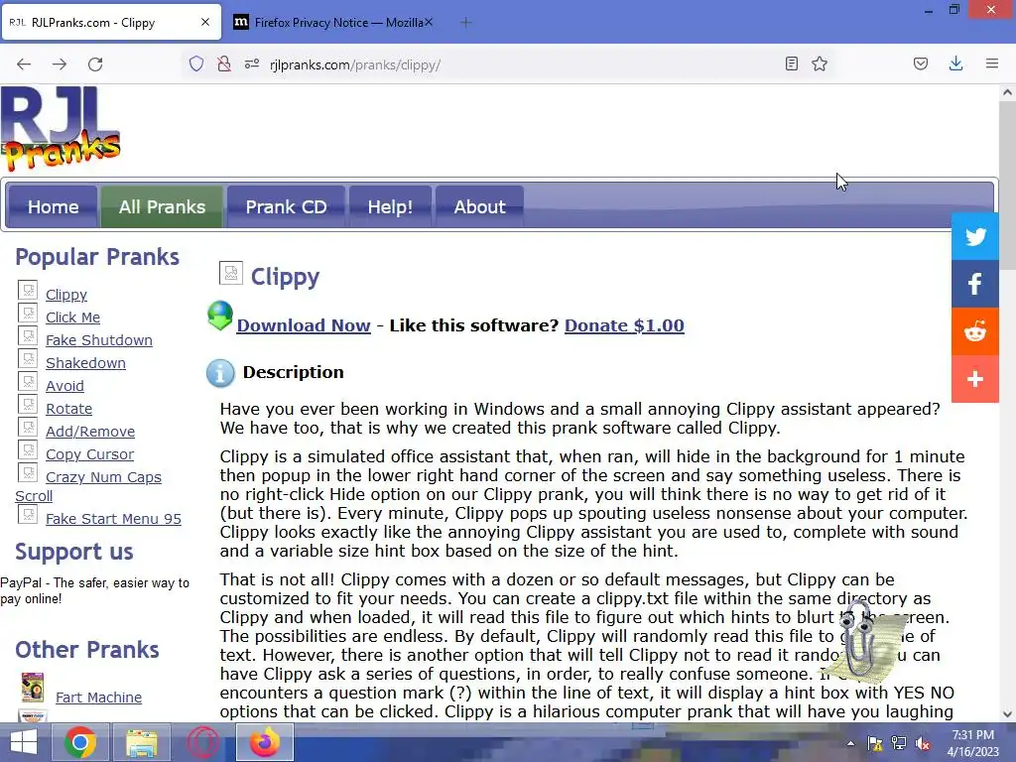Image resolution: width=1016 pixels, height=762 pixels.
Task: Open the Firefox Downloads panel
Action: pyautogui.click(x=955, y=63)
